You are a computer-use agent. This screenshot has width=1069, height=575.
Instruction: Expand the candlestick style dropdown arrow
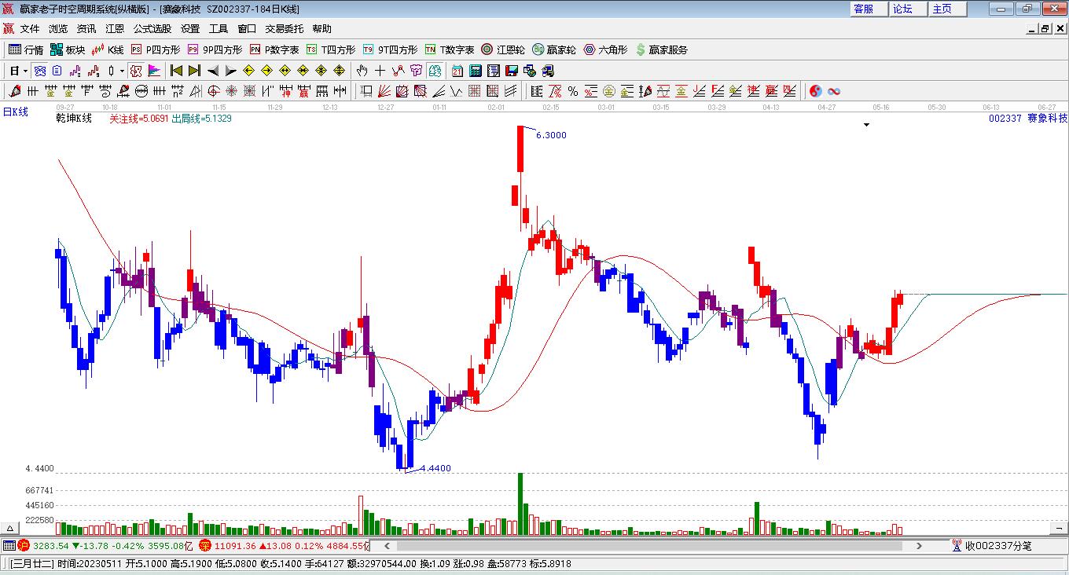(122, 71)
